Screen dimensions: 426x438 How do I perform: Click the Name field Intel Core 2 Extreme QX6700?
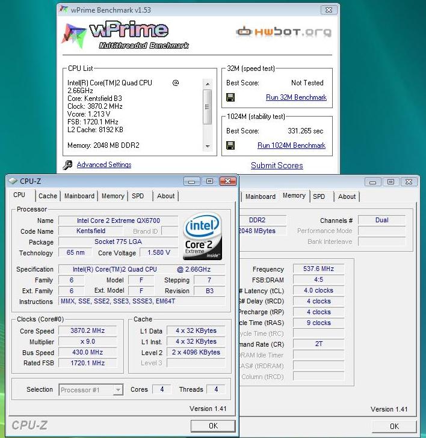pos(119,221)
